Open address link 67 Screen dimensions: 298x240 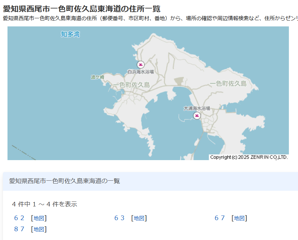click(x=220, y=218)
